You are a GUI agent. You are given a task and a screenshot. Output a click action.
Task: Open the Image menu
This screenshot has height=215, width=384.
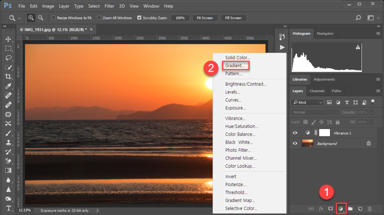48,6
